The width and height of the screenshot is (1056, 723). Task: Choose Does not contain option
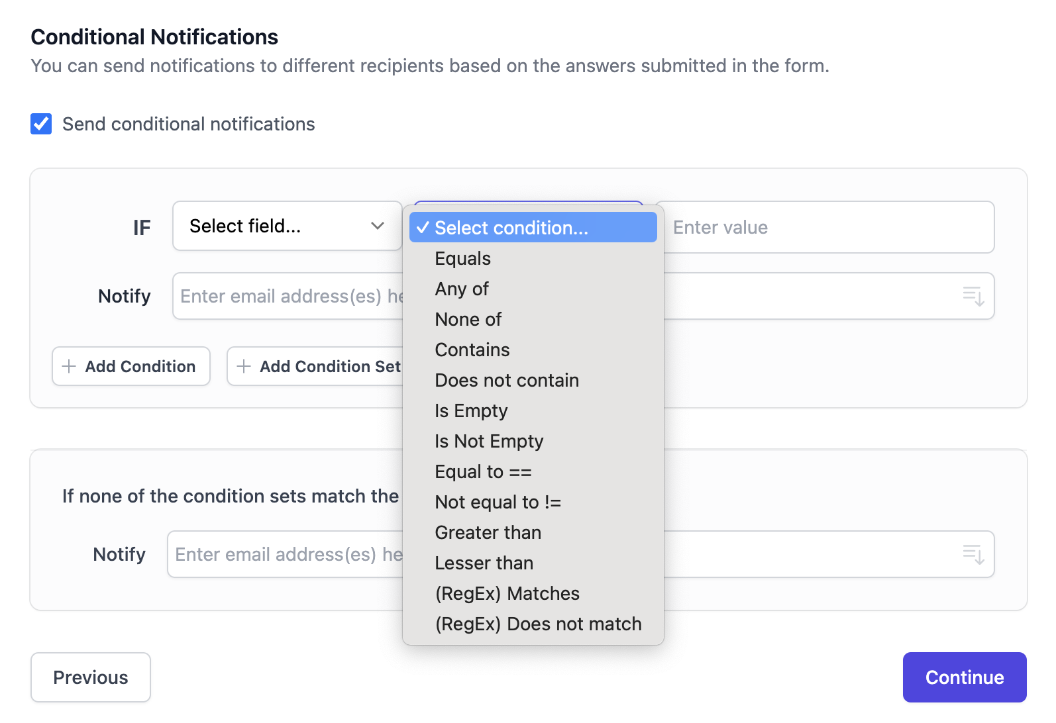tap(507, 381)
